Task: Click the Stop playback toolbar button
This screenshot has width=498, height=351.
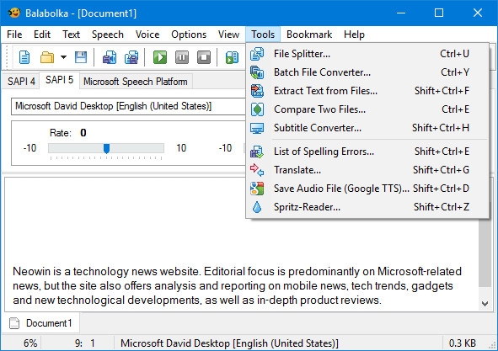Action: tap(204, 57)
